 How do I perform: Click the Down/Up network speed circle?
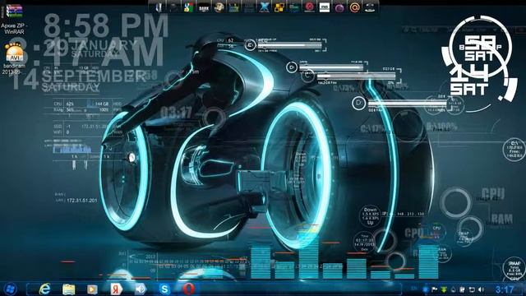pos(370,215)
